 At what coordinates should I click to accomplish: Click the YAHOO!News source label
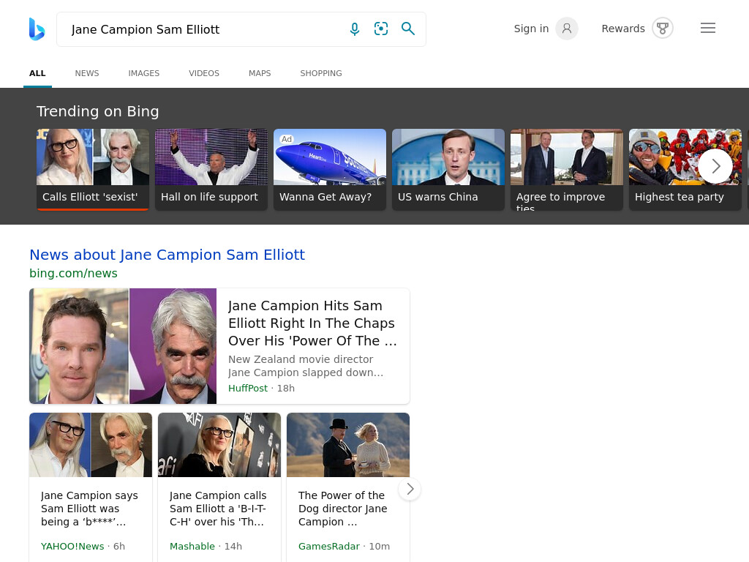click(72, 546)
